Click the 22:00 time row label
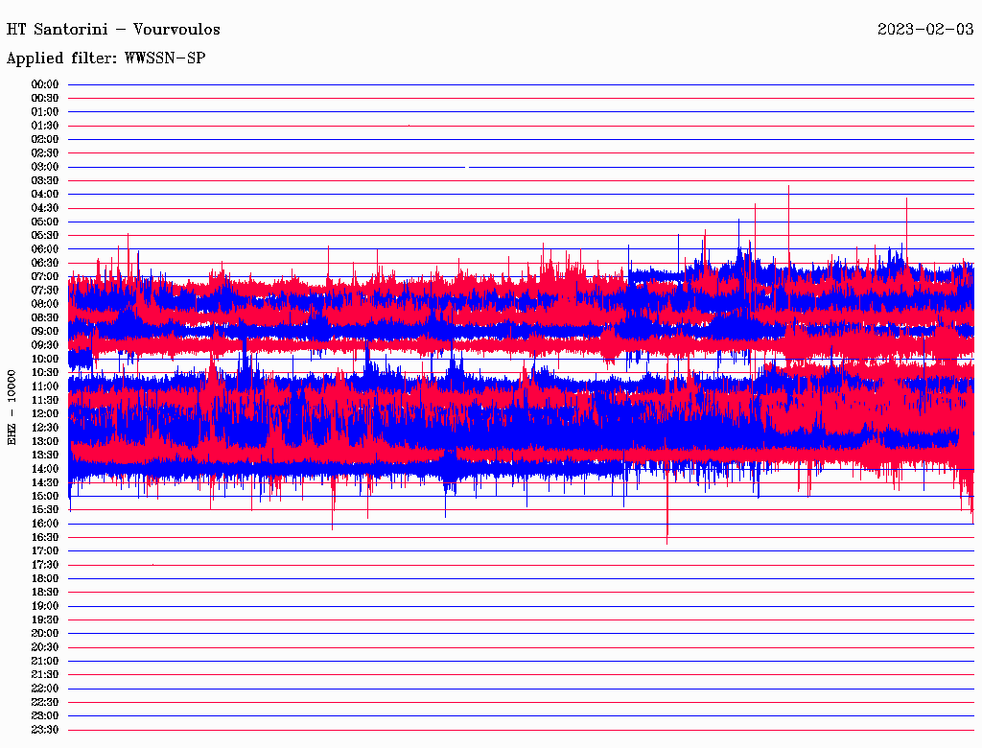982x748 pixels. point(45,689)
